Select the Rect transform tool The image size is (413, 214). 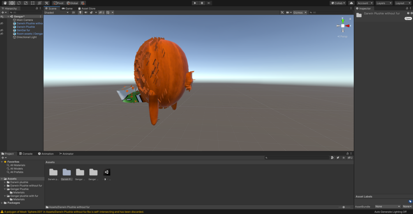pos(32,3)
